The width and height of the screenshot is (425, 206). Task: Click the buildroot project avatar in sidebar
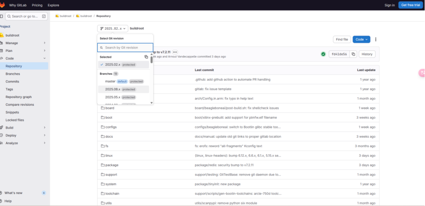[2, 35]
